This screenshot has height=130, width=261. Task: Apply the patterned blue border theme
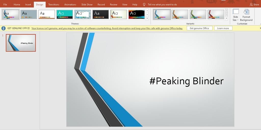[x=83, y=14]
